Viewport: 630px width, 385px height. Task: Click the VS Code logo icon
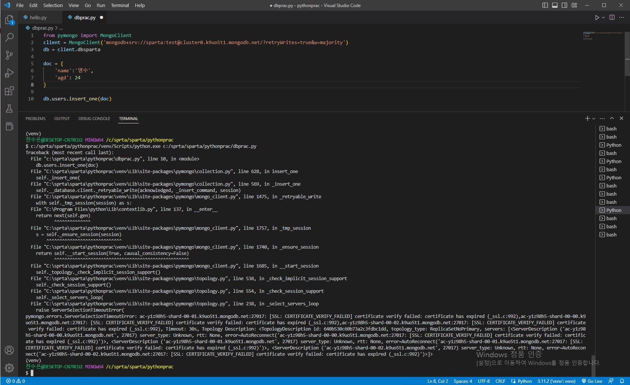7,5
